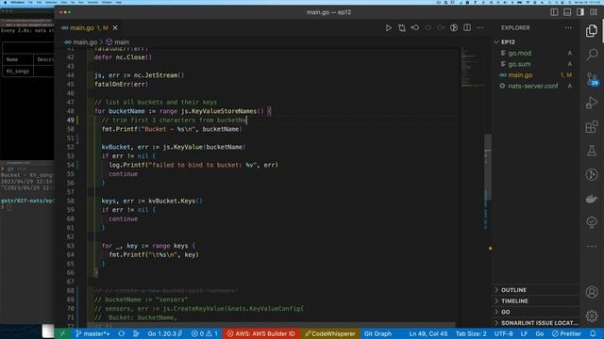Change Tab Size: 2 indentation setting
The width and height of the screenshot is (604, 339).
point(471,333)
